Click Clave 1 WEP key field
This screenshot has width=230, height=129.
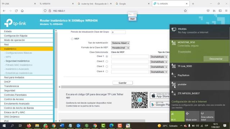tap(130, 57)
